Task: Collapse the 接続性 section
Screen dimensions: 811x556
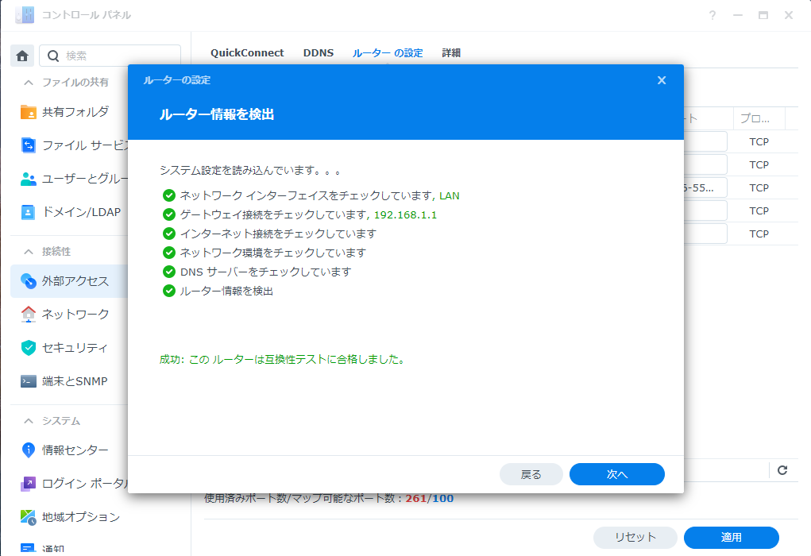Action: click(29, 251)
